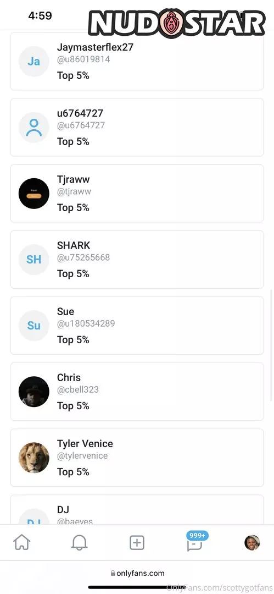
Task: Click the onlyfans.com address bar
Action: (137, 573)
